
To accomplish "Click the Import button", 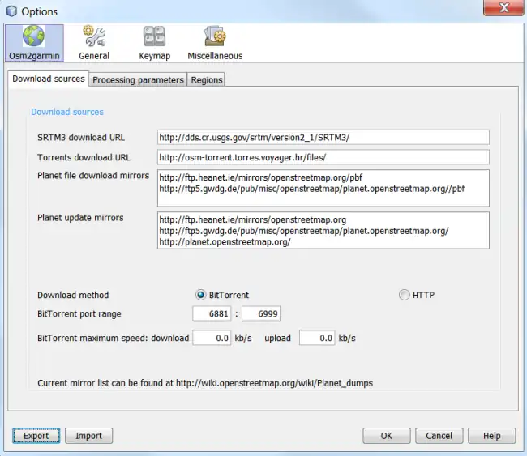I will pyautogui.click(x=88, y=436).
